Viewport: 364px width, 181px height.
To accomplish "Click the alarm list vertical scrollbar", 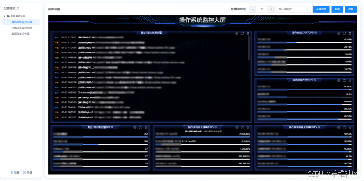I will click(249, 48).
